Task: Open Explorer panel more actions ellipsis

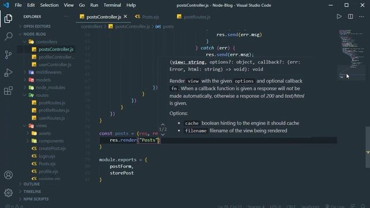Action: click(66, 17)
